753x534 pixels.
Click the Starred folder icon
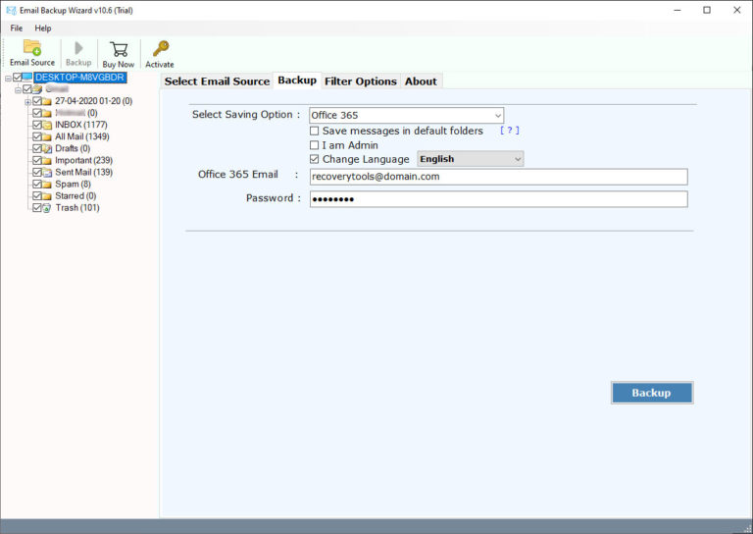point(47,196)
